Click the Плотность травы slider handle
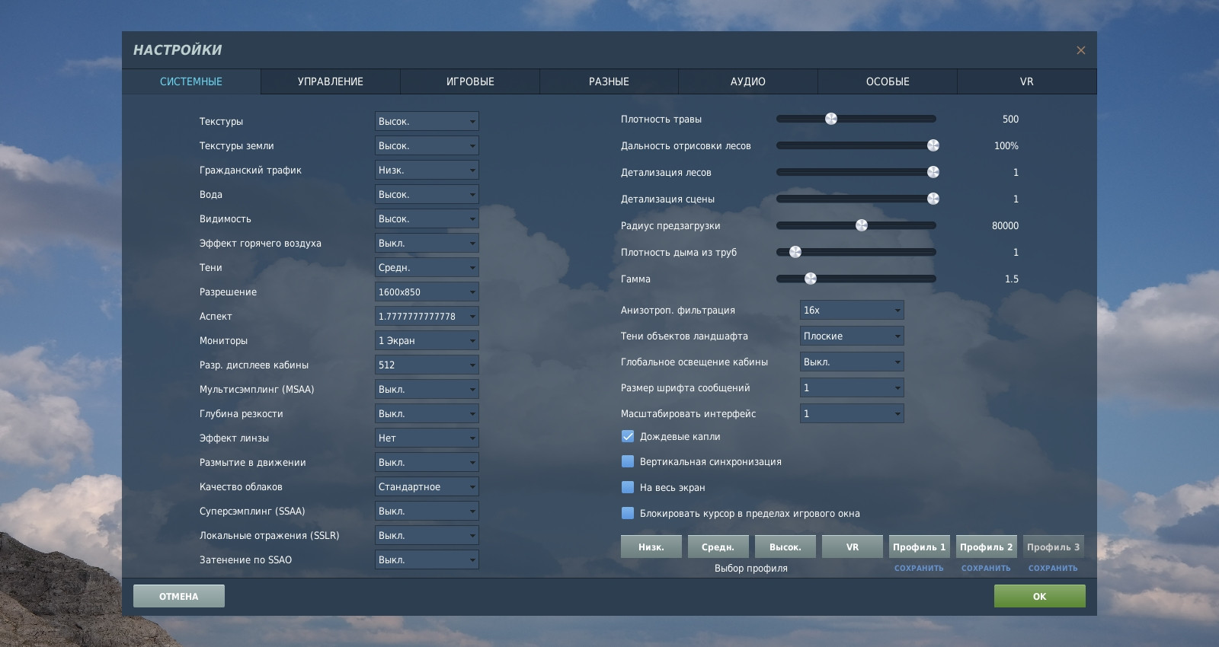Viewport: 1219px width, 647px height. [831, 119]
